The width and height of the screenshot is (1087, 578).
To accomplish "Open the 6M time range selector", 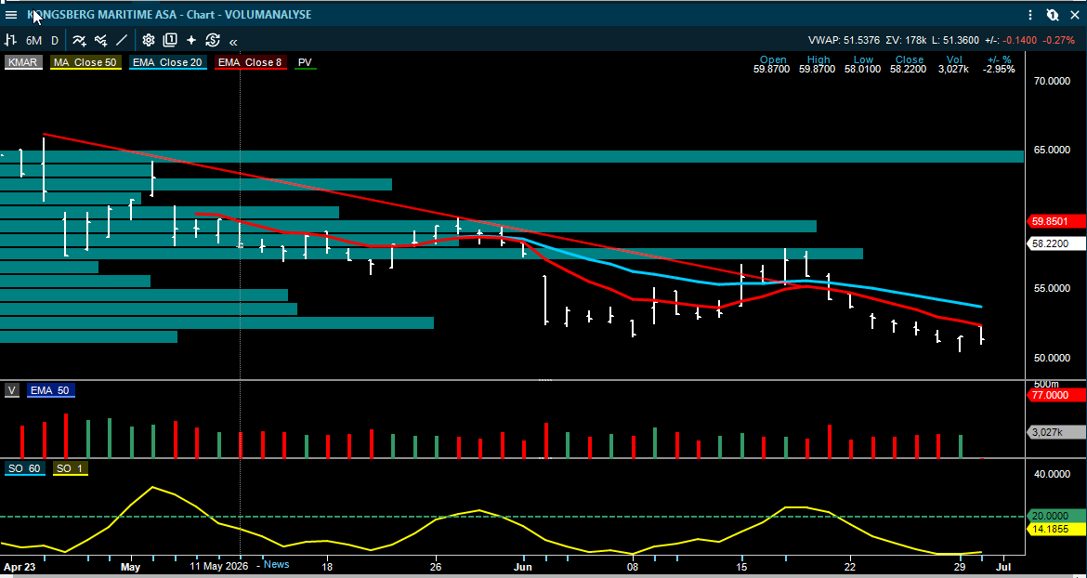I will (x=34, y=40).
